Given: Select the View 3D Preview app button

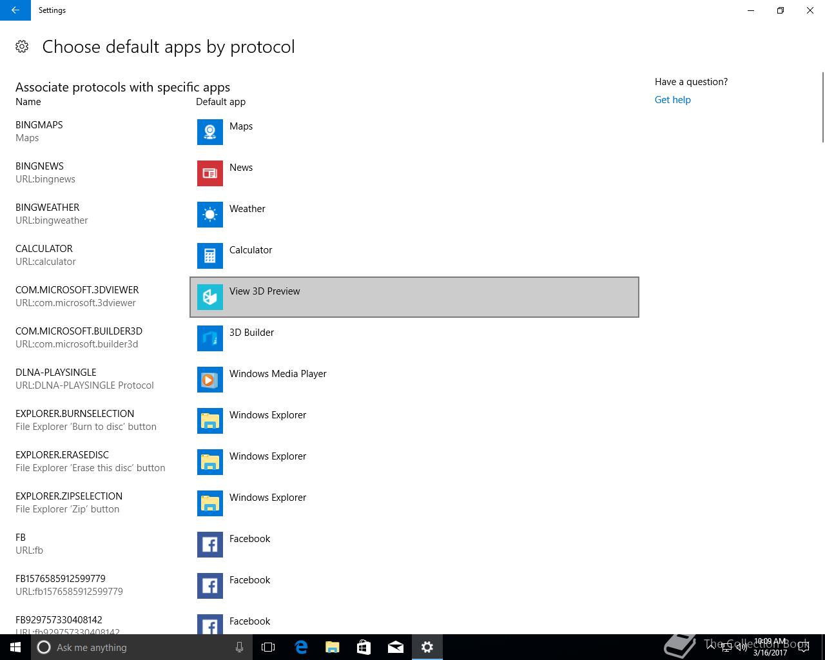Looking at the screenshot, I should (x=414, y=297).
